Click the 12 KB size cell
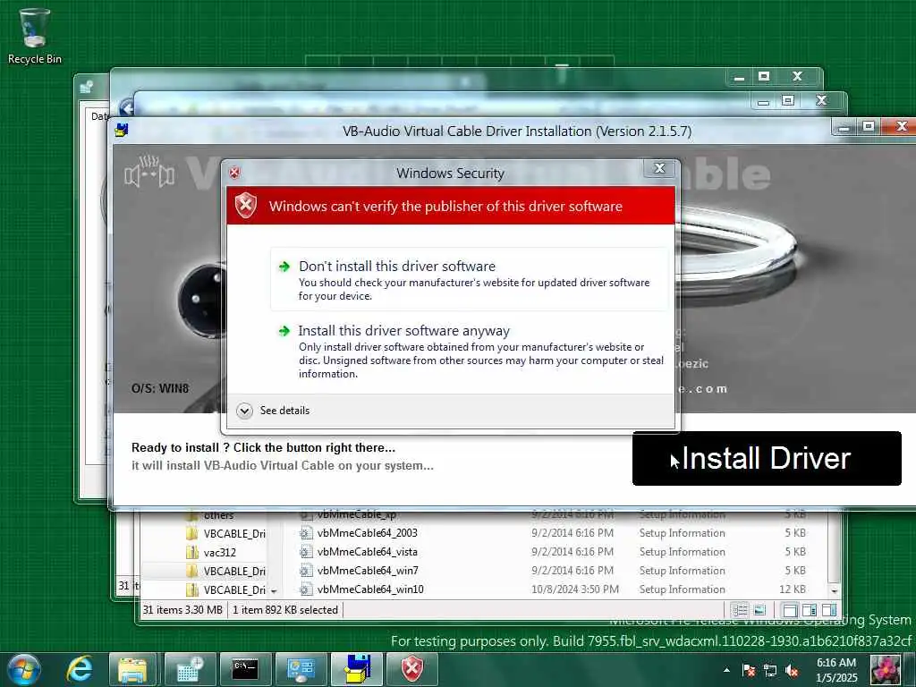 pyautogui.click(x=793, y=589)
